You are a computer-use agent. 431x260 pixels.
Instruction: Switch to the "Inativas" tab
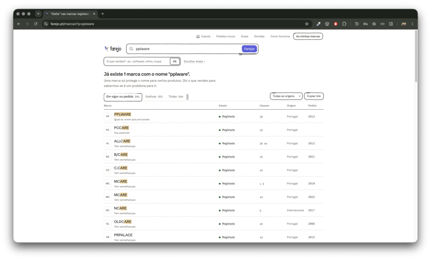(154, 97)
